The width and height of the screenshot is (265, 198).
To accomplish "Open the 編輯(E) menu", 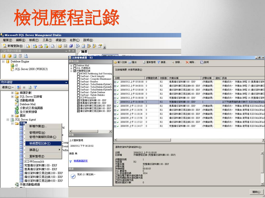I will pyautogui.click(x=20, y=40).
